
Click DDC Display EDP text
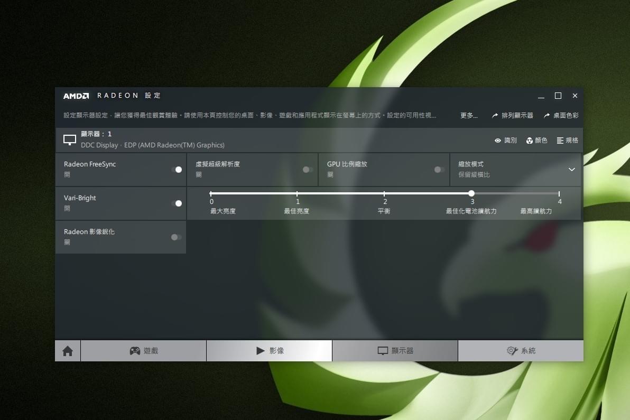coord(153,145)
